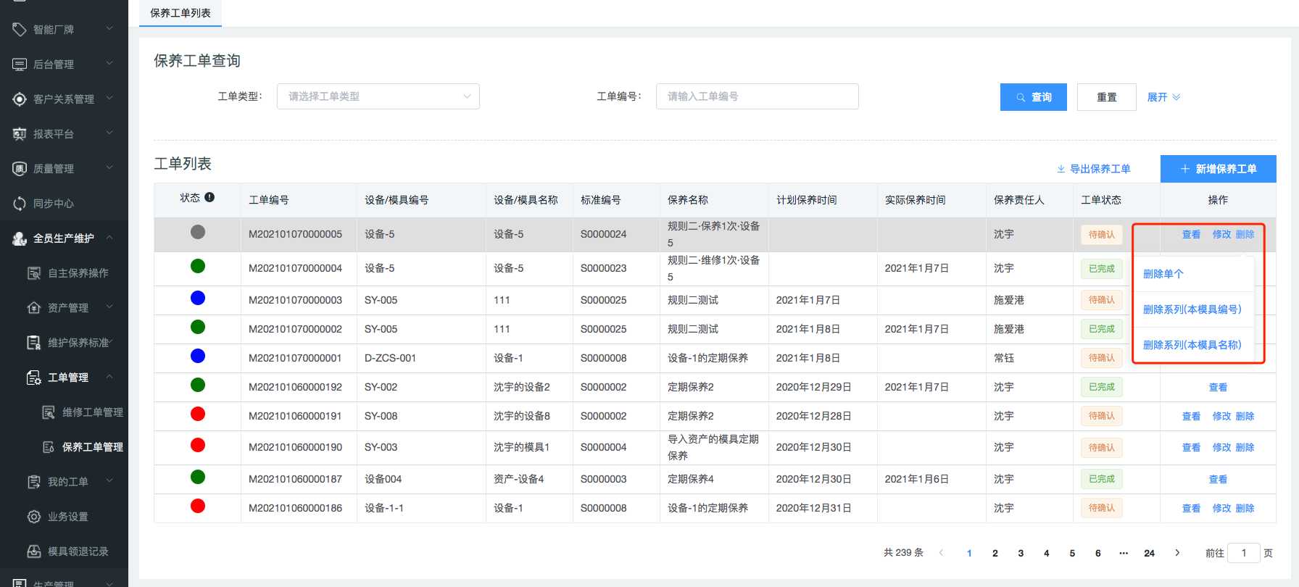
Task: Click the 同步中心 refresh icon
Action: (x=20, y=204)
